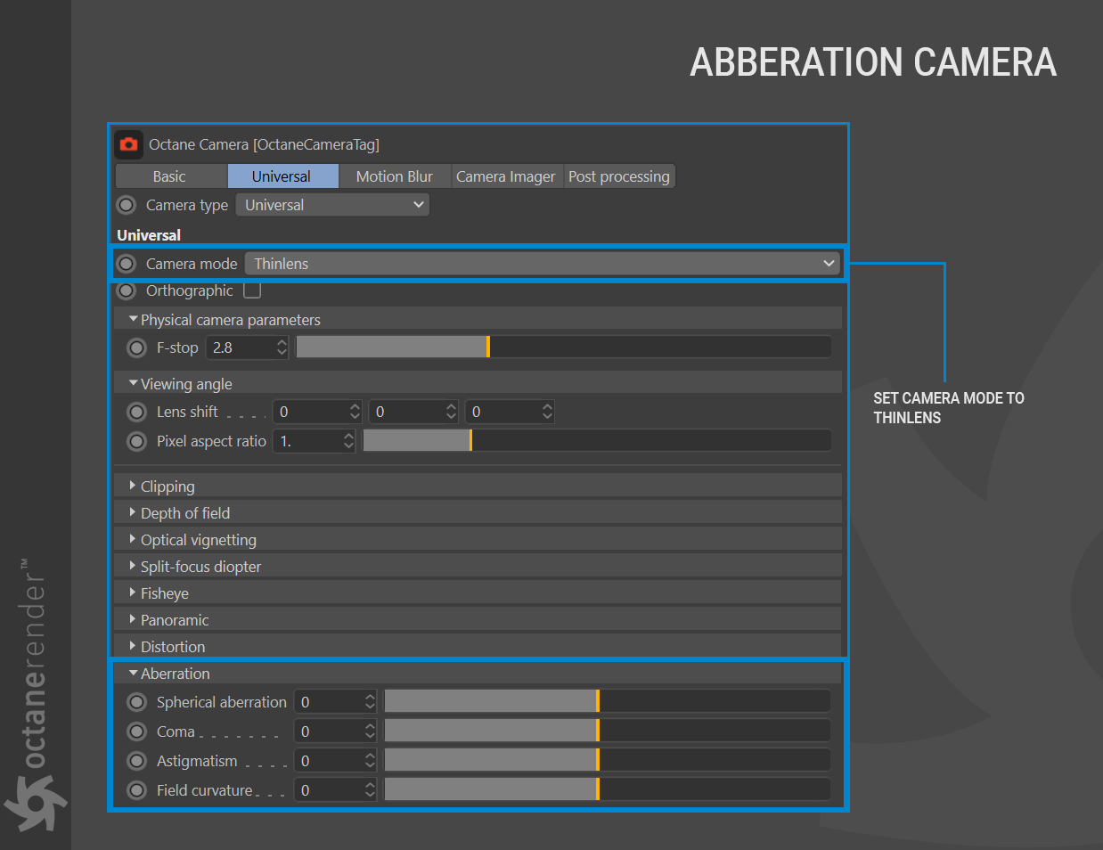Open the Camera Imager tab
1103x850 pixels.
[506, 176]
